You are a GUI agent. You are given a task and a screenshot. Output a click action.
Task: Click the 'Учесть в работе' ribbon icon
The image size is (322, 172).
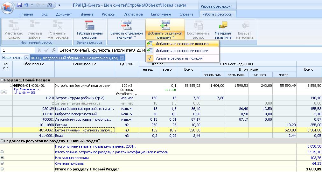[x=35, y=24]
